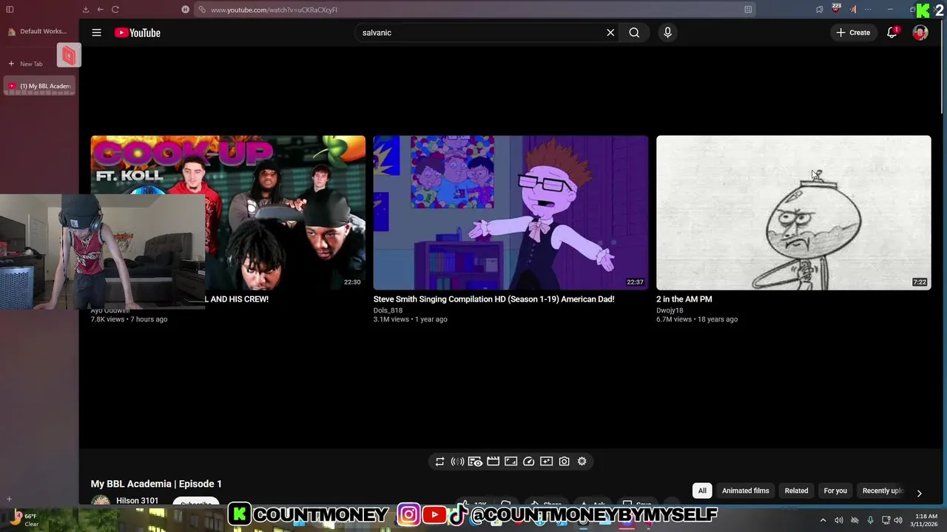
Task: Click the taskbar microphone tray icon
Action: [870, 520]
